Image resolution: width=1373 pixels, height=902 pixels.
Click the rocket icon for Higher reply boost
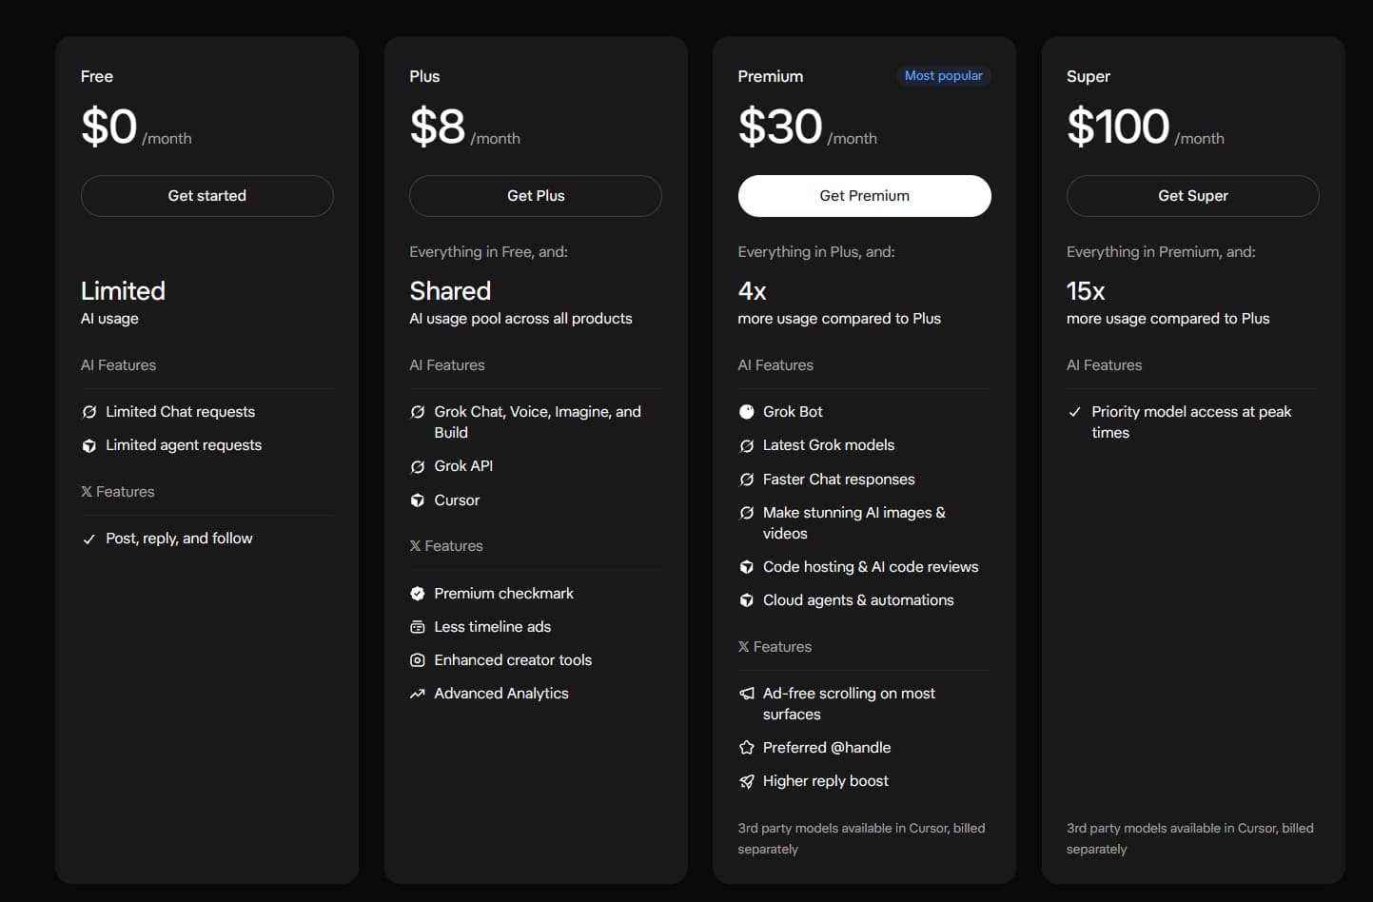747,781
